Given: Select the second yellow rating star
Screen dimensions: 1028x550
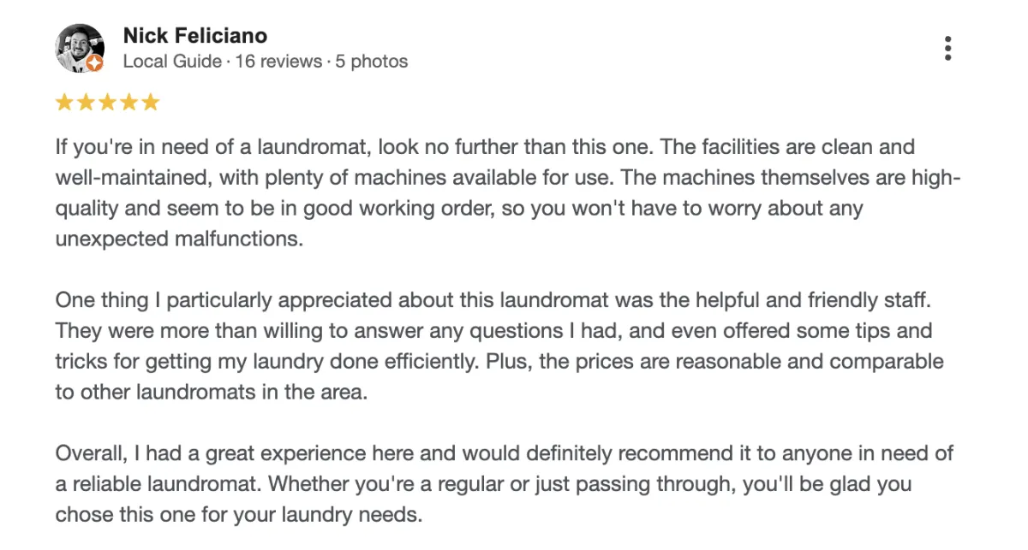Looking at the screenshot, I should pyautogui.click(x=86, y=103).
